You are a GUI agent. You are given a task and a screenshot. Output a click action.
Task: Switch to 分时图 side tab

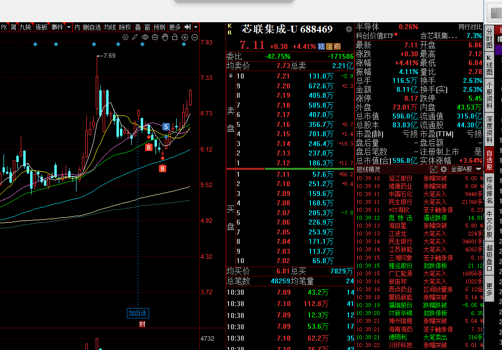point(490,38)
